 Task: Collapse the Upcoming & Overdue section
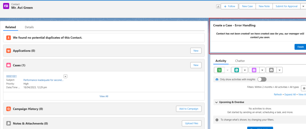(x=216, y=102)
